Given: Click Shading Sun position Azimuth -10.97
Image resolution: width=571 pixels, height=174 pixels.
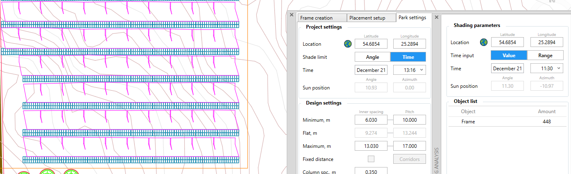Looking at the screenshot, I should (547, 86).
